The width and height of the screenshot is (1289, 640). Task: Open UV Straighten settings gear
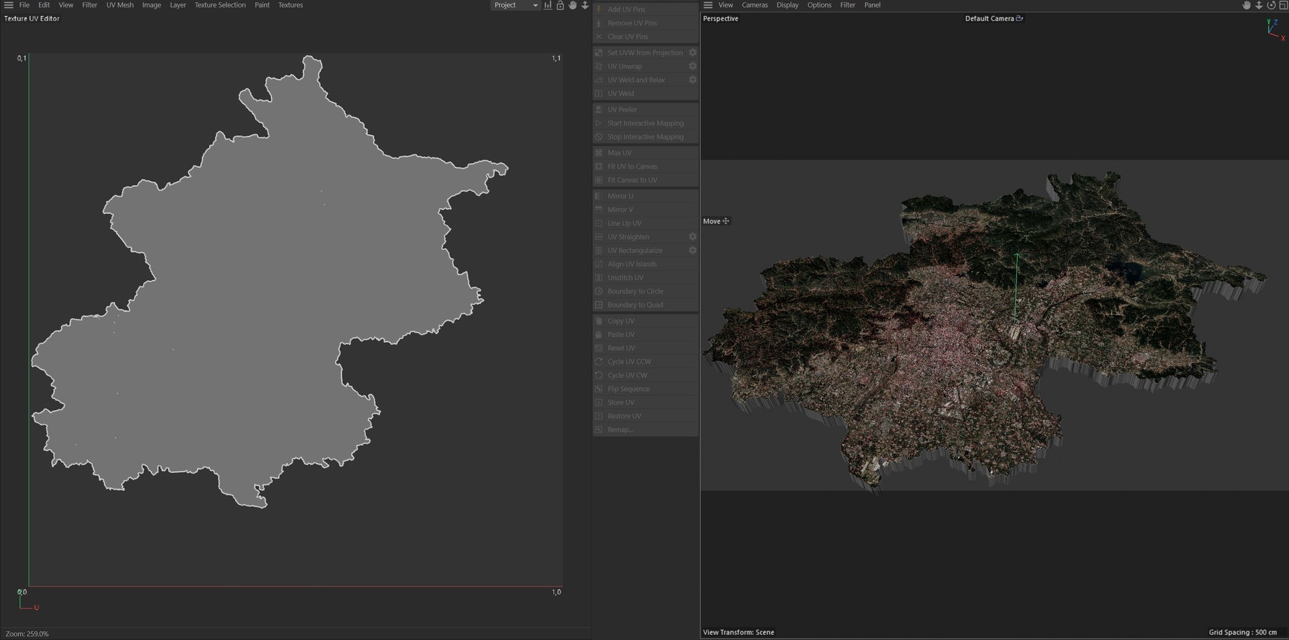(x=692, y=236)
